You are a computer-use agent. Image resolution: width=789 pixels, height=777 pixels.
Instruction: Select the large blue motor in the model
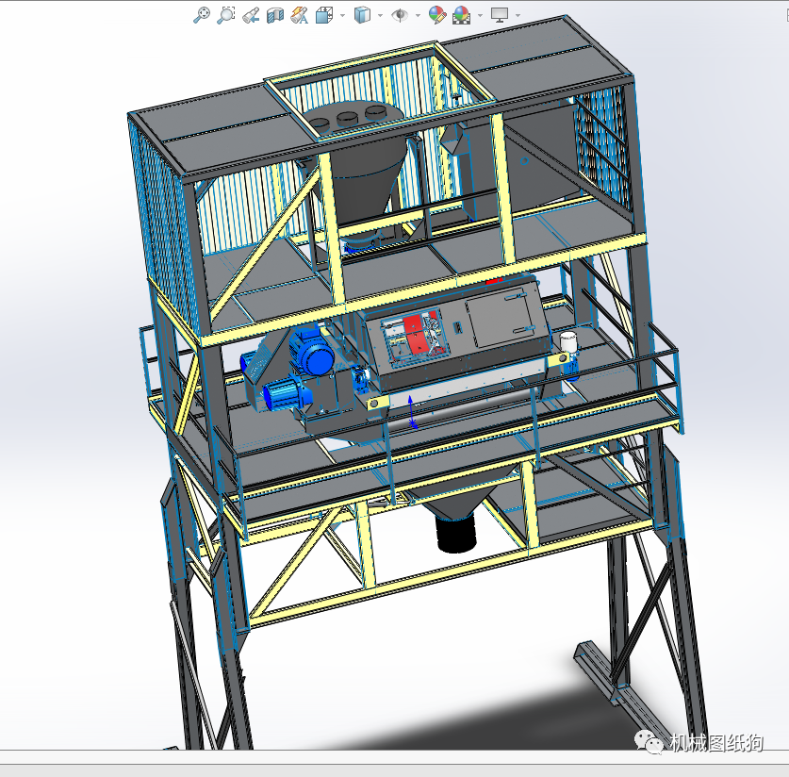[311, 352]
